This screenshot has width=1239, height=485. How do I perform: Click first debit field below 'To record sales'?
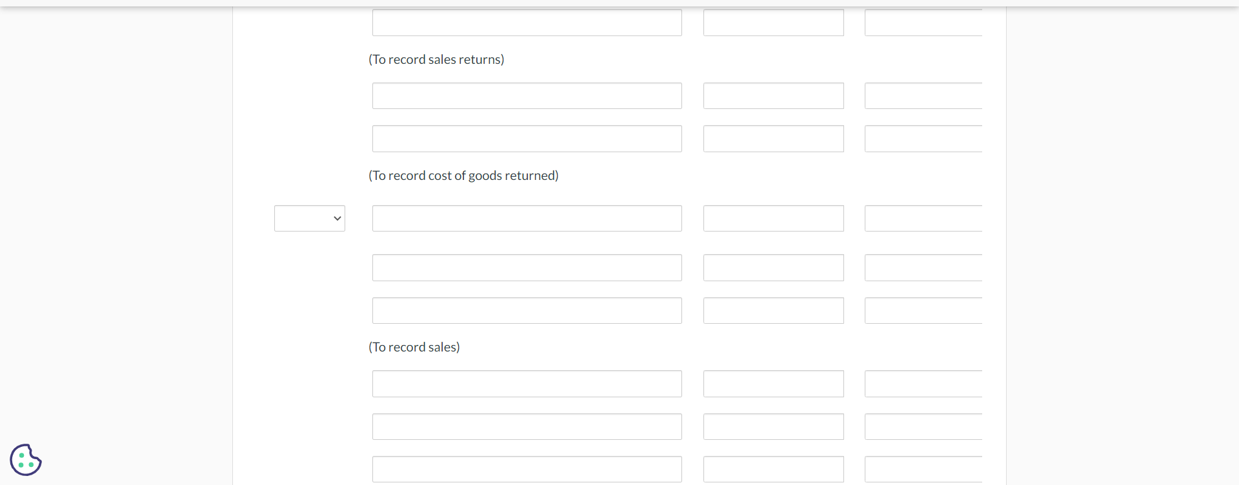tap(773, 384)
